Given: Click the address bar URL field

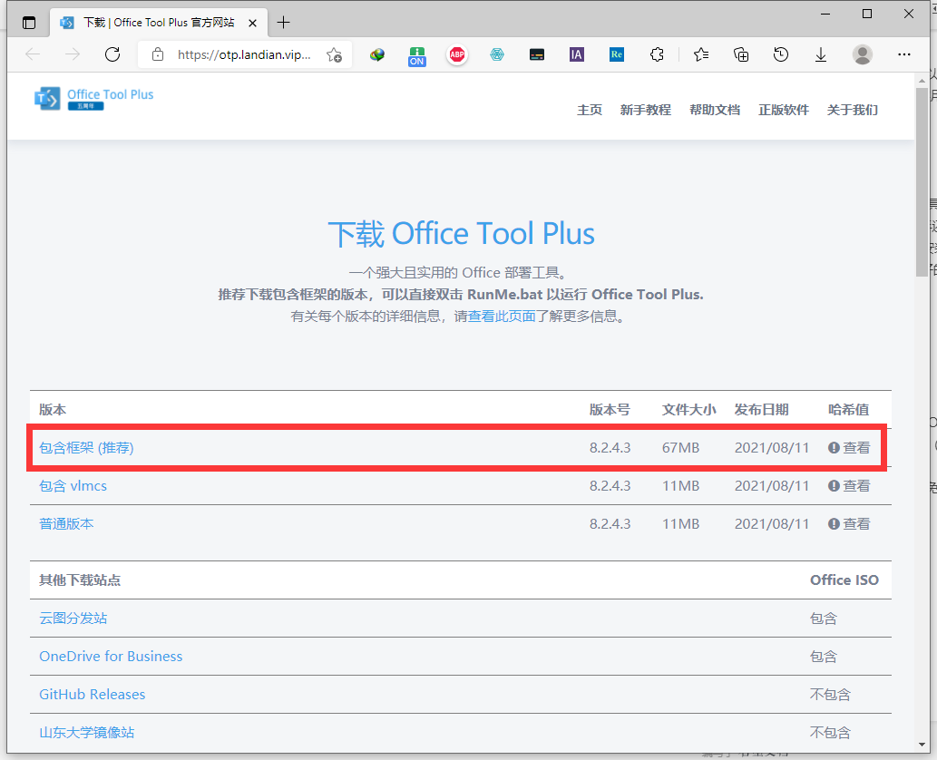Looking at the screenshot, I should [x=243, y=54].
